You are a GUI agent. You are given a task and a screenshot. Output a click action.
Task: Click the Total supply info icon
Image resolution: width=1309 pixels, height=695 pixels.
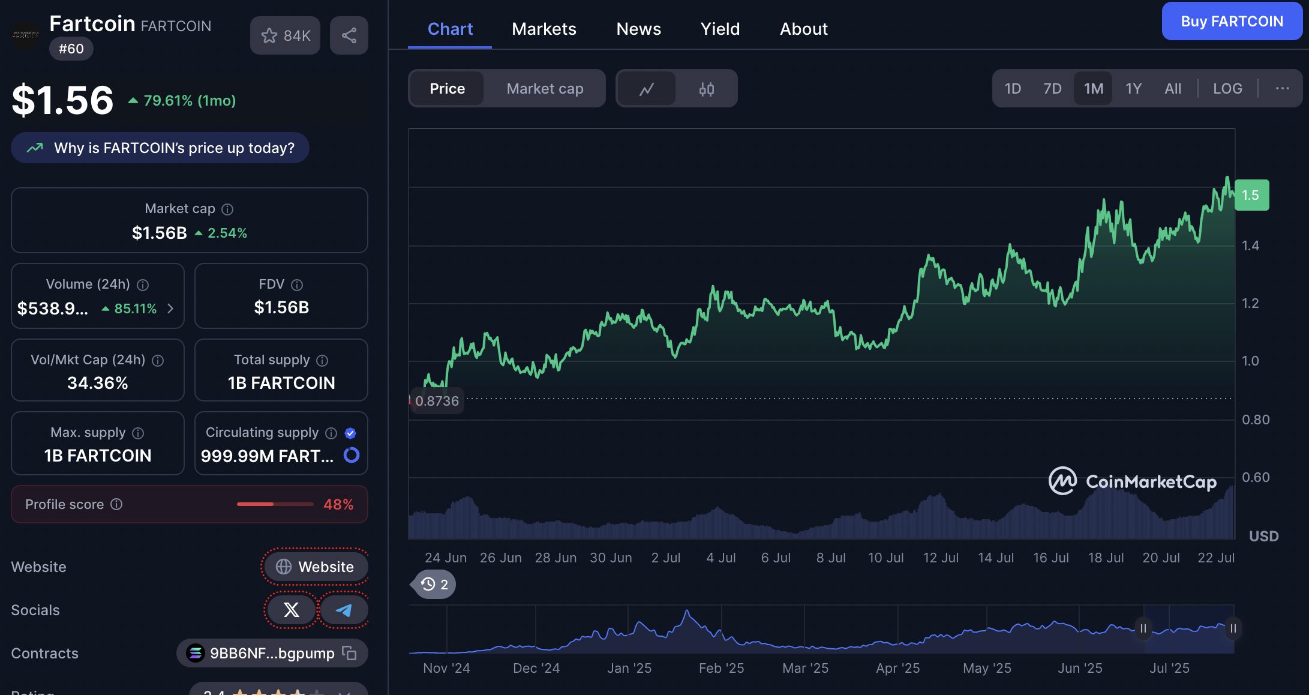coord(322,361)
